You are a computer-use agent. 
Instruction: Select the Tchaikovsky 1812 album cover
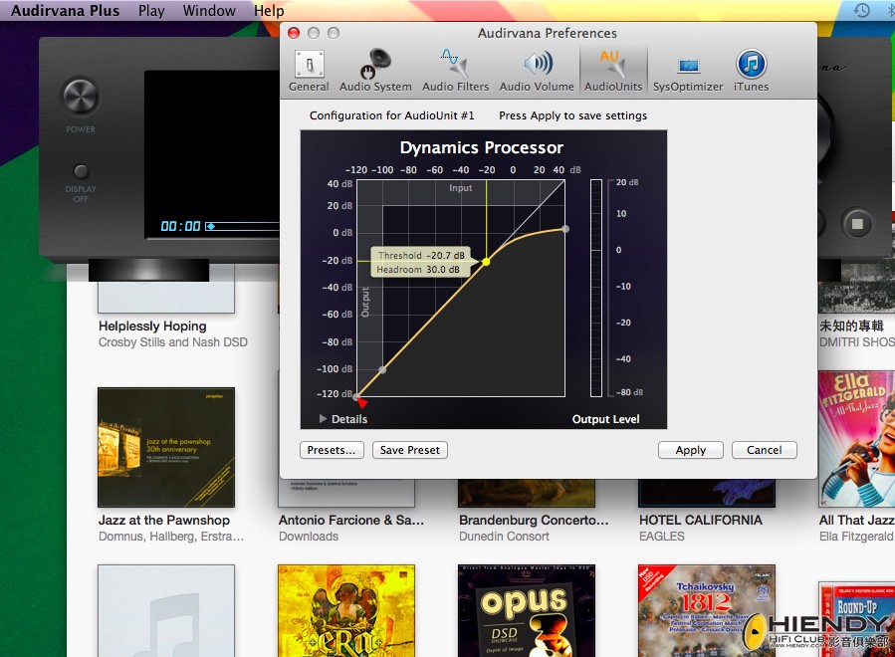[707, 611]
